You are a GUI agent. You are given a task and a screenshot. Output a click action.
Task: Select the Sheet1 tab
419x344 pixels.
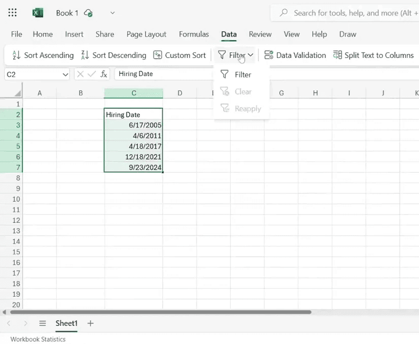66,323
